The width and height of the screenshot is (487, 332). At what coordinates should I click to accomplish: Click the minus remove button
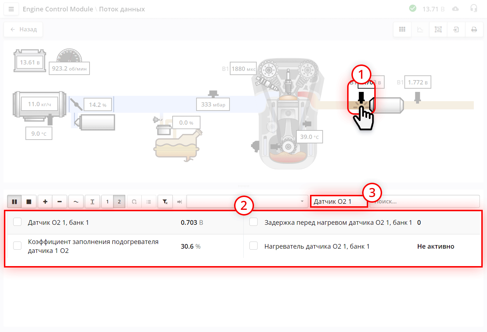60,202
